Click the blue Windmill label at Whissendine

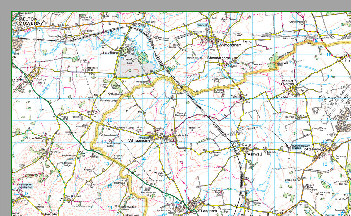144,138
